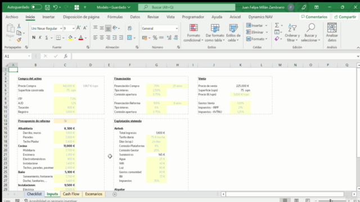Click the formula bar input
Viewport: 360px width, 202px height.
click(214, 56)
